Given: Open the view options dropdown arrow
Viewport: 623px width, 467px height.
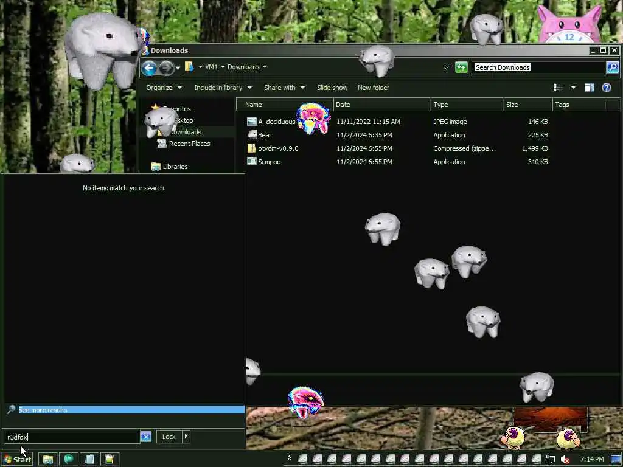Looking at the screenshot, I should [573, 88].
